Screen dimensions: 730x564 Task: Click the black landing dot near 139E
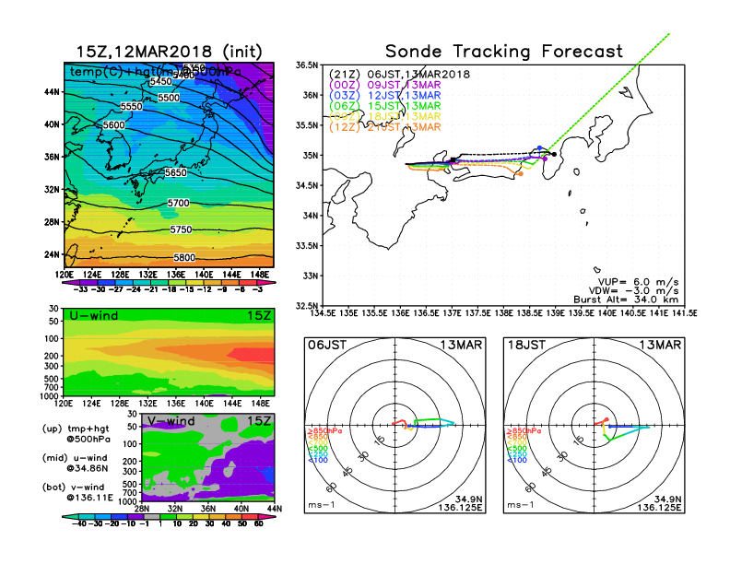tap(554, 154)
